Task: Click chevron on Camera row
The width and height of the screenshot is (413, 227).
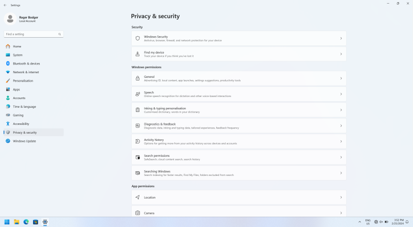Action: [x=341, y=213]
